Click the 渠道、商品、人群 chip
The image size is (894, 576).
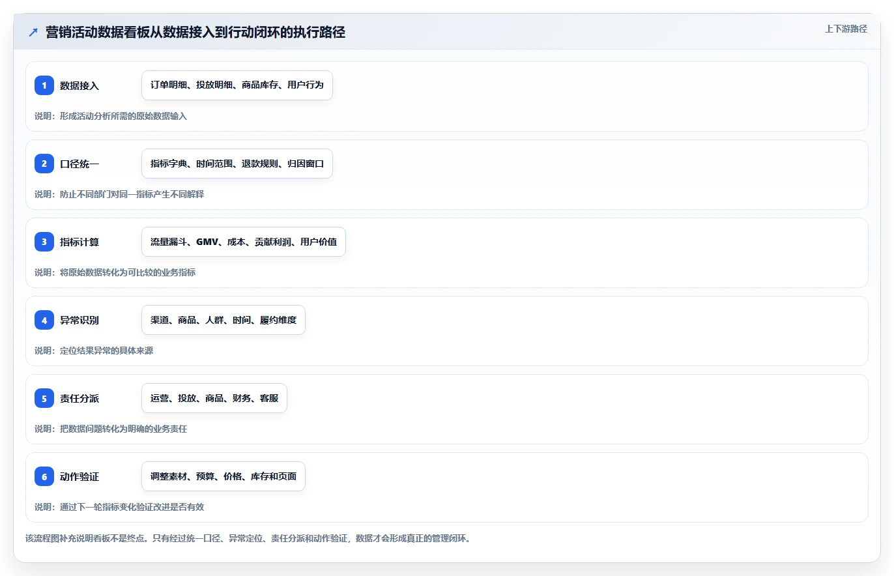[223, 320]
